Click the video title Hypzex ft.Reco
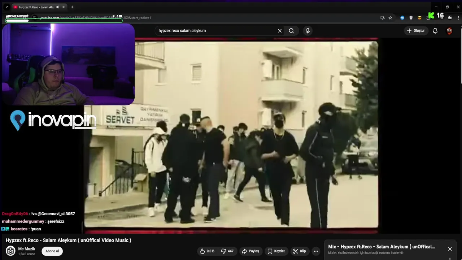The image size is (462, 260). tap(69, 240)
